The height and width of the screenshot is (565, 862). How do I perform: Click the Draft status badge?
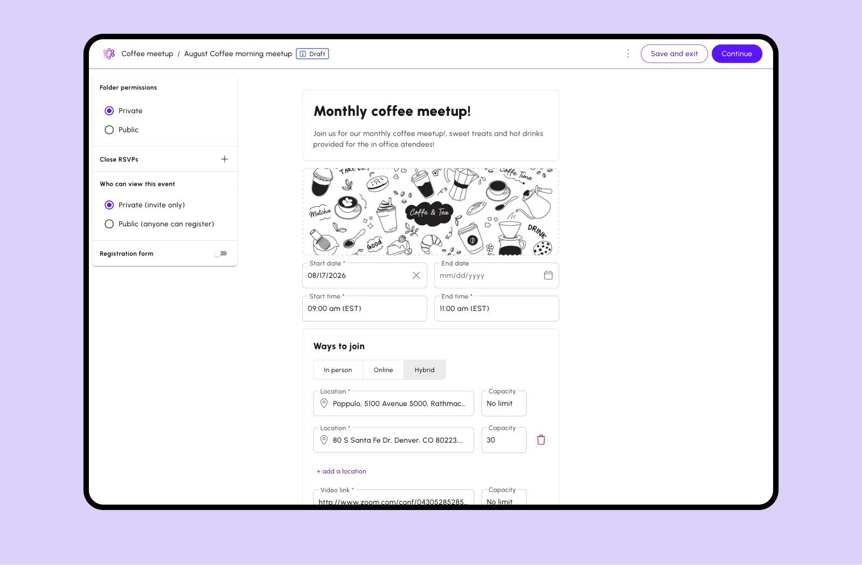pyautogui.click(x=312, y=54)
